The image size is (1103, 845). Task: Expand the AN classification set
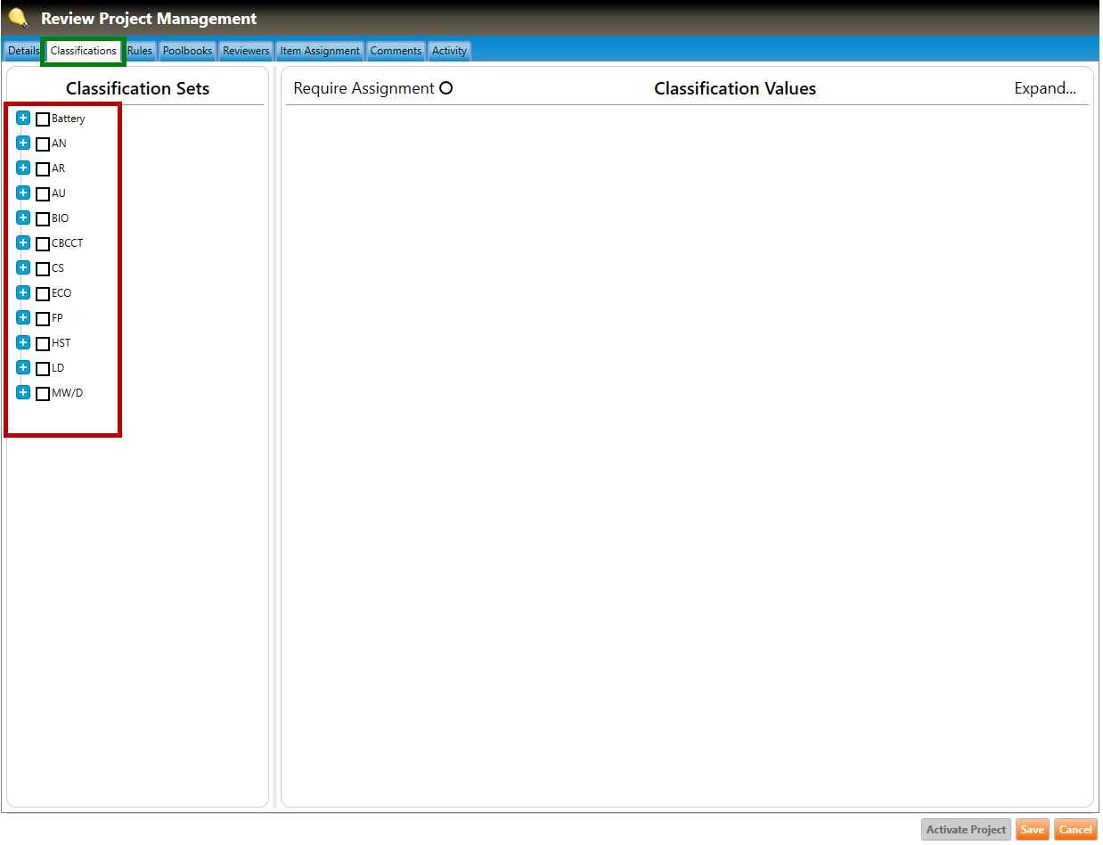23,144
